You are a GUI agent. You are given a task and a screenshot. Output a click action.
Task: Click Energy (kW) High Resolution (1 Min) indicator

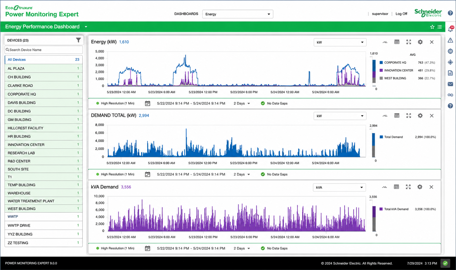tap(115, 103)
